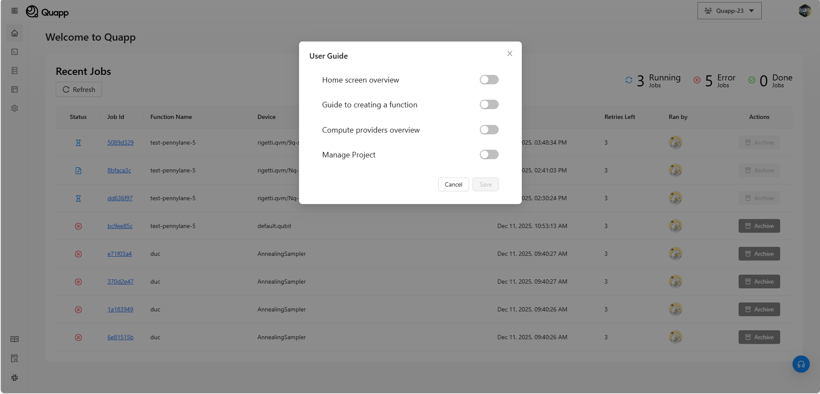Enable the Manage Project toggle
This screenshot has height=394, width=820.
point(489,154)
